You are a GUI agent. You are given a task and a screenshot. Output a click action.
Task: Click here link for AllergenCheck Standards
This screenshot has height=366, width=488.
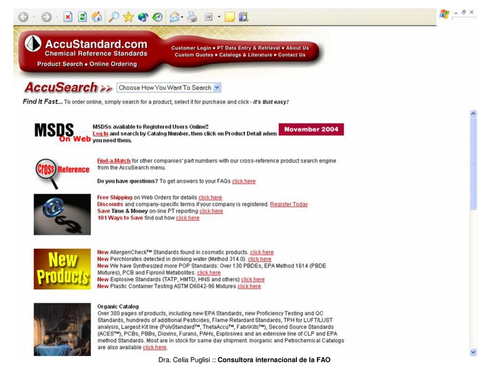click(x=262, y=253)
